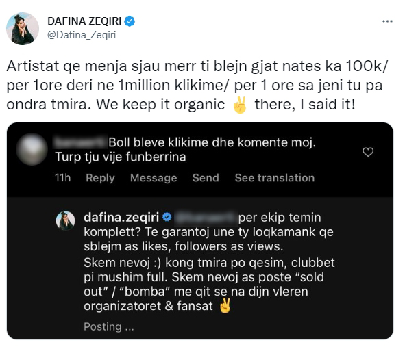Screen dimensions: 405x349
Task: Open the tweet's three-dot more options menu
Action: tap(387, 21)
